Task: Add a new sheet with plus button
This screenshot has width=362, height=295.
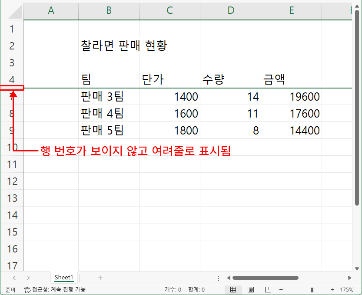Action: (100, 278)
